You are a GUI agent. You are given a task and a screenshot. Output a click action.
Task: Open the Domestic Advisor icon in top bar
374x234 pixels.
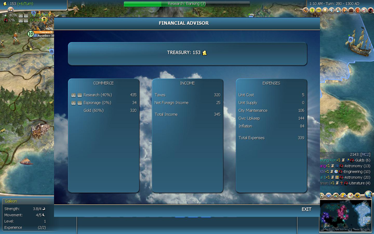tap(306, 10)
